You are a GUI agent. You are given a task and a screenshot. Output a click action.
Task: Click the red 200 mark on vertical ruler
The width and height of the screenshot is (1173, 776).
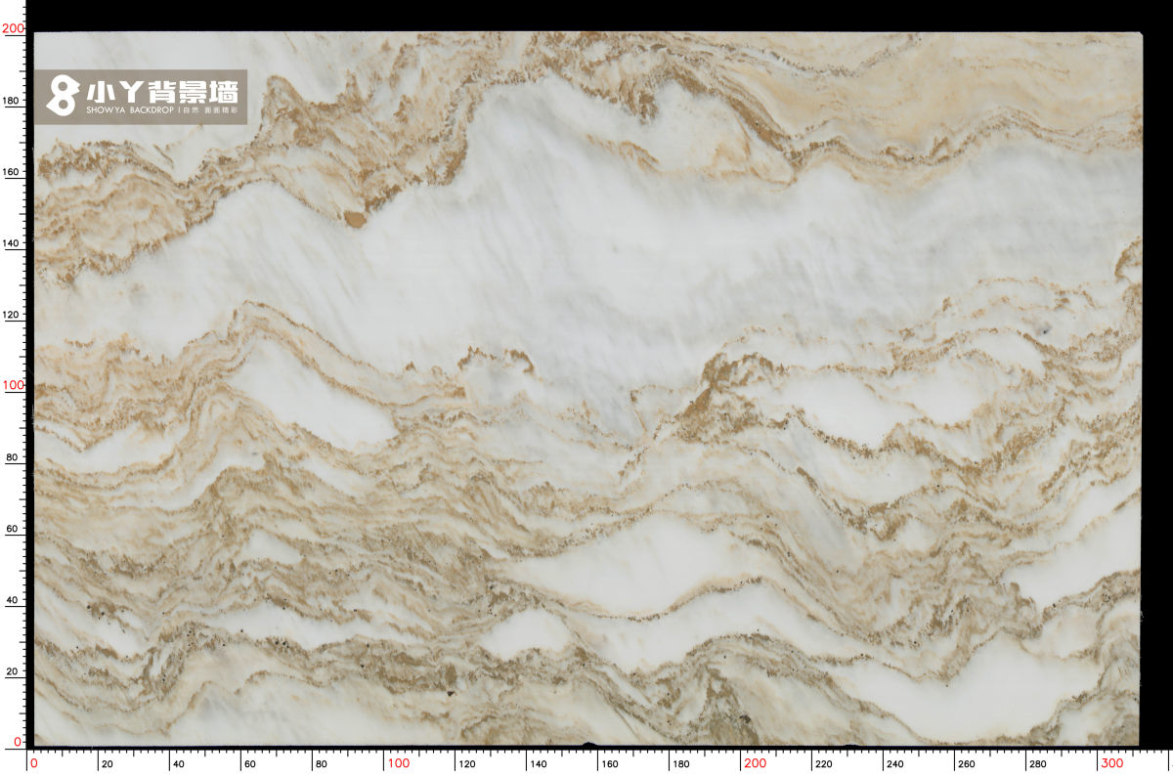coord(13,29)
